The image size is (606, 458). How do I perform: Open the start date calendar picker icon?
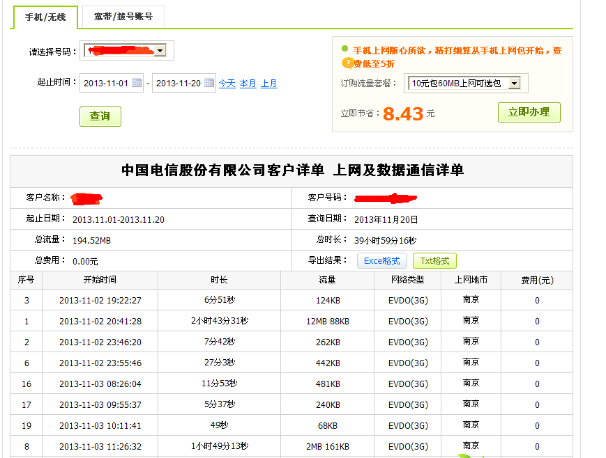137,83
